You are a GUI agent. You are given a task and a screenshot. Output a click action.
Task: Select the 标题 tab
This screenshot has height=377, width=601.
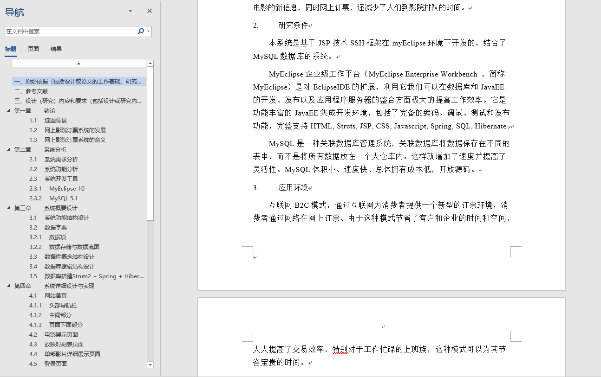(x=11, y=49)
